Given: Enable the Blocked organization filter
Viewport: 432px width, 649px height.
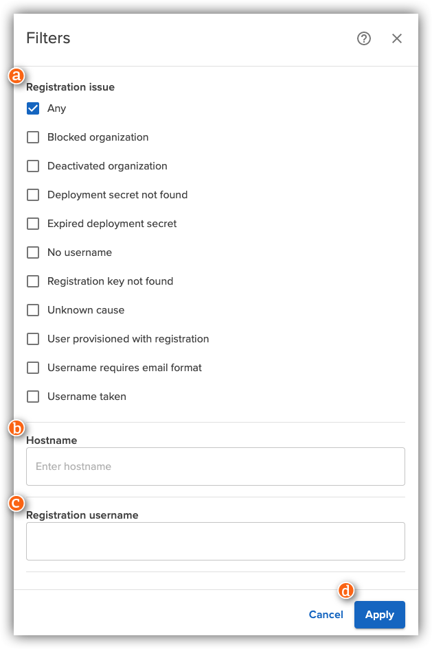Looking at the screenshot, I should pos(32,137).
